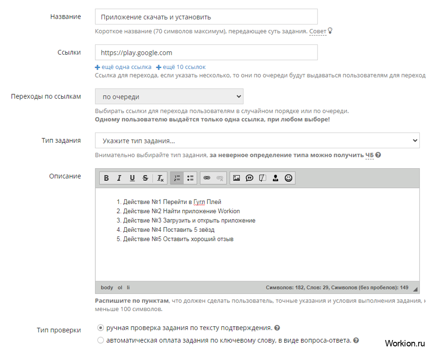Open help for manual verification option

click(277, 328)
